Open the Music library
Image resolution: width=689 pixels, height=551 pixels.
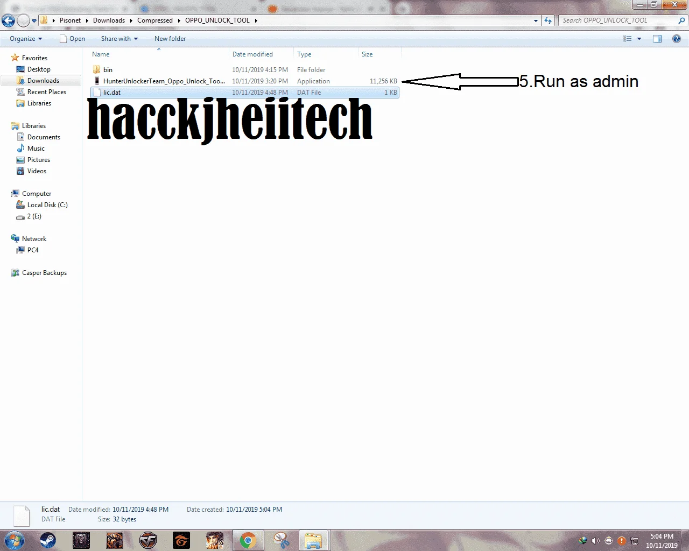(36, 149)
